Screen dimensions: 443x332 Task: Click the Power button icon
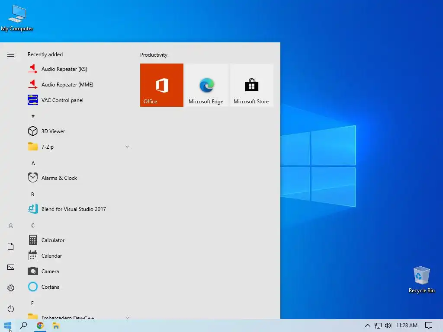(11, 309)
